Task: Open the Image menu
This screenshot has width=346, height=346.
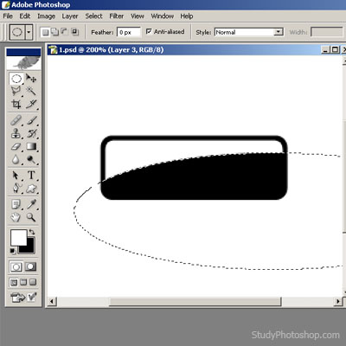Action: (46, 16)
